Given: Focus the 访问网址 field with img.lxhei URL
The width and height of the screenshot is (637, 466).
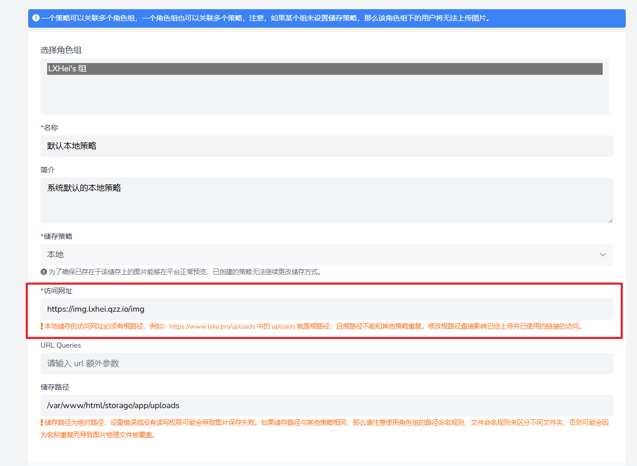Looking at the screenshot, I should (326, 309).
